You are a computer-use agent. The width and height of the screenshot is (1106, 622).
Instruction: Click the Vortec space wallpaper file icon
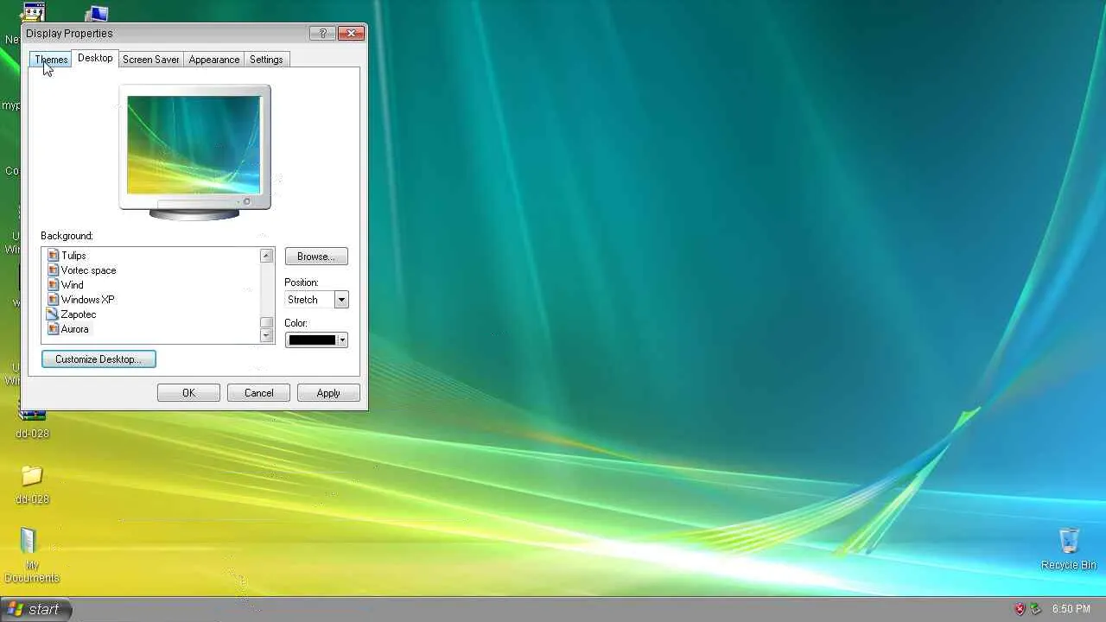[x=54, y=270]
